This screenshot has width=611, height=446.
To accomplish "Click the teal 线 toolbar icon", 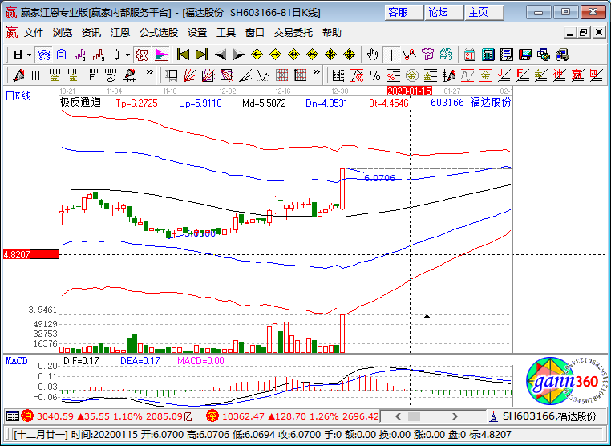I will coord(446,55).
